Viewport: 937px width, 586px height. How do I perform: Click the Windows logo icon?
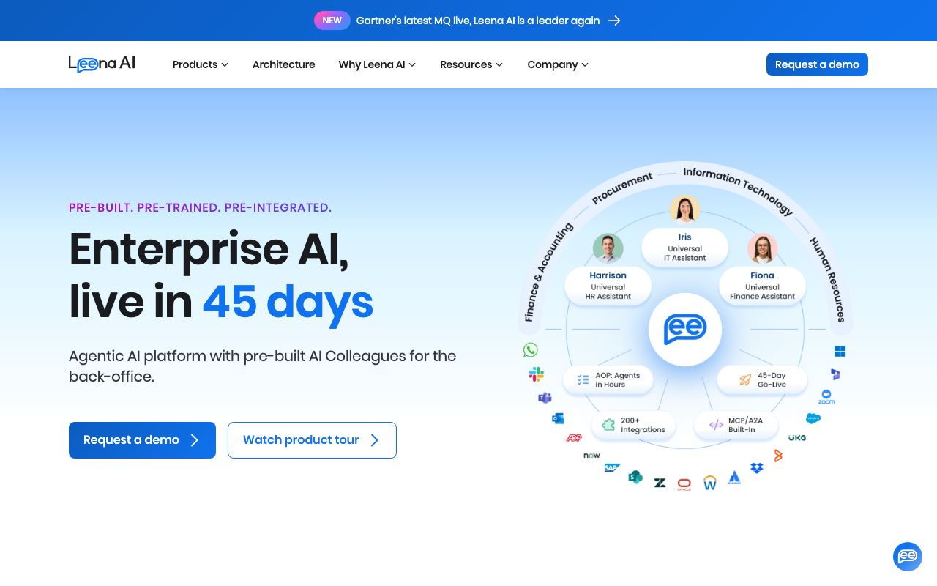(840, 352)
